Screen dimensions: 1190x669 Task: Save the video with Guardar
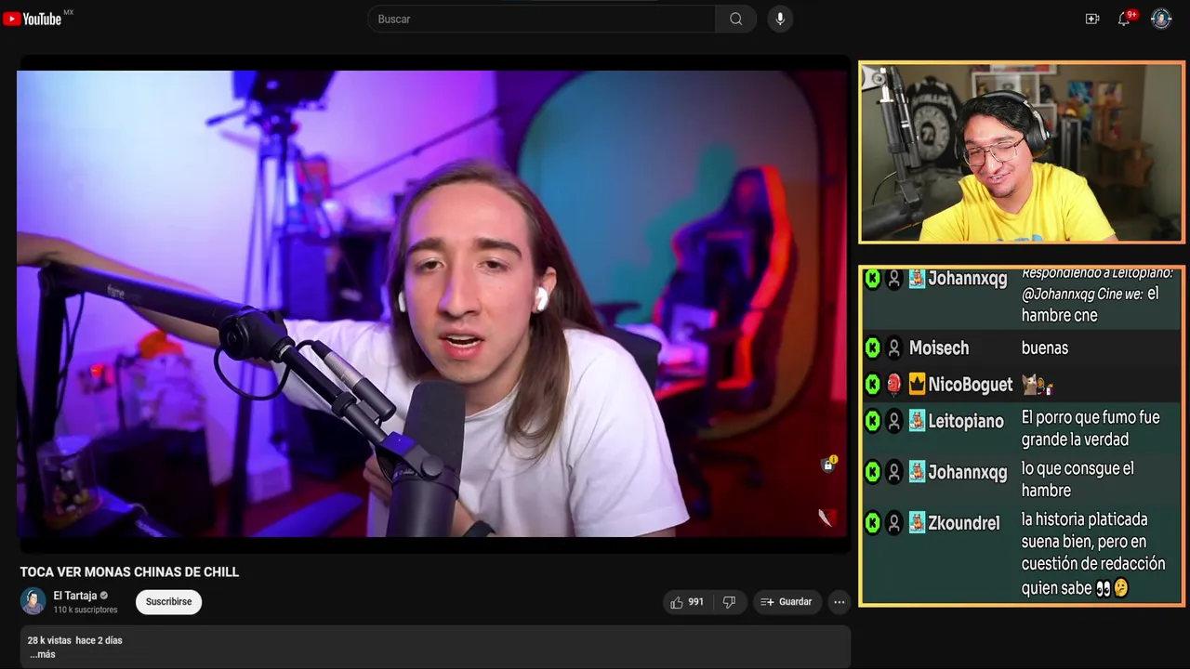(787, 602)
